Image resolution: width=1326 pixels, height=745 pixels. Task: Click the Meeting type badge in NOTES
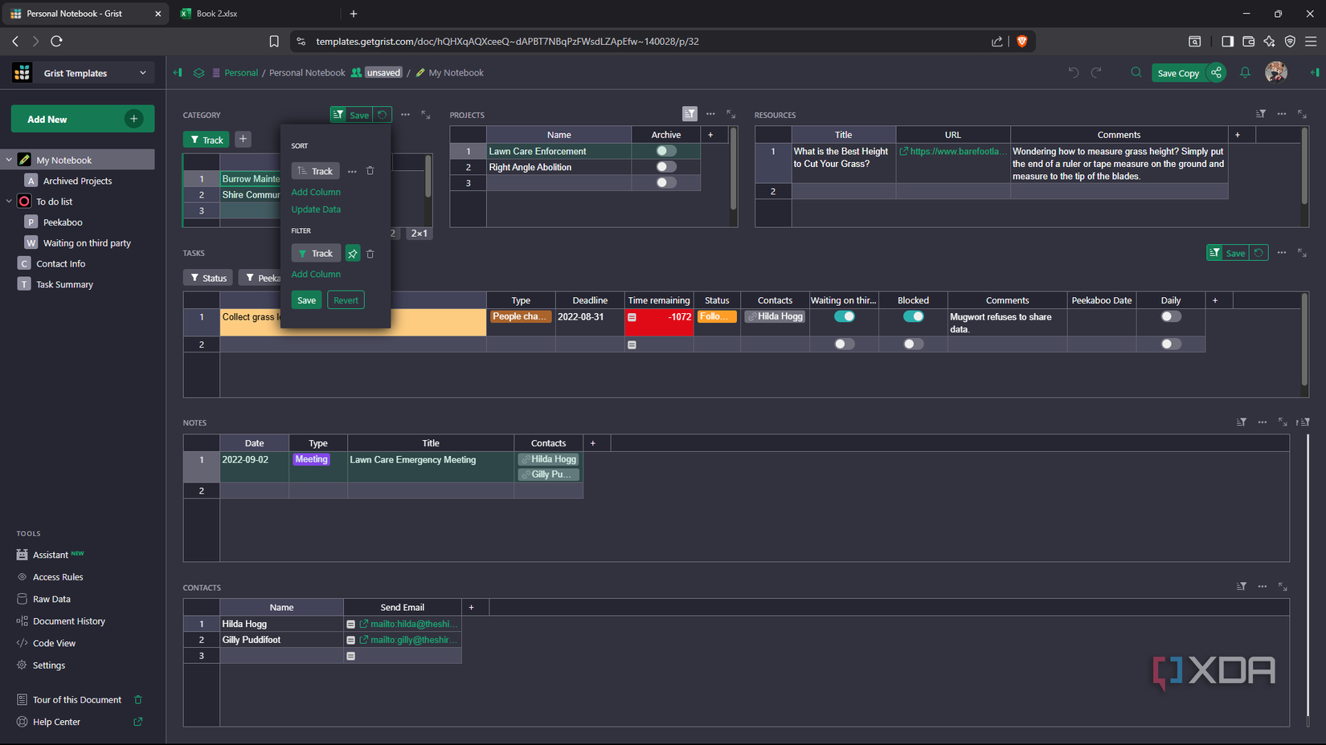[x=311, y=458]
